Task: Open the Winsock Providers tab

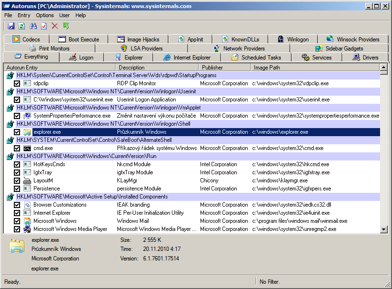Action: [353, 40]
